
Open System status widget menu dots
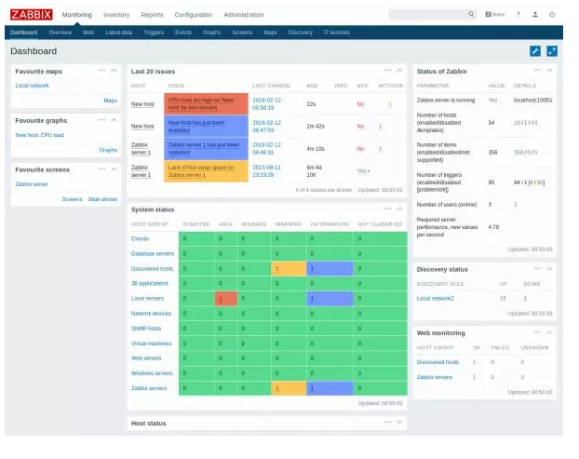tap(388, 209)
